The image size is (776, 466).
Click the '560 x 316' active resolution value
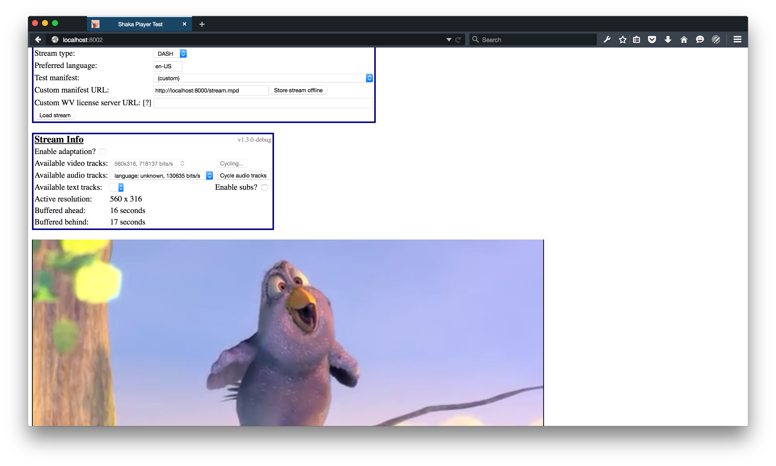coord(126,199)
